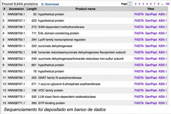
Task: Click the current page number field
Action: (x=130, y=4)
